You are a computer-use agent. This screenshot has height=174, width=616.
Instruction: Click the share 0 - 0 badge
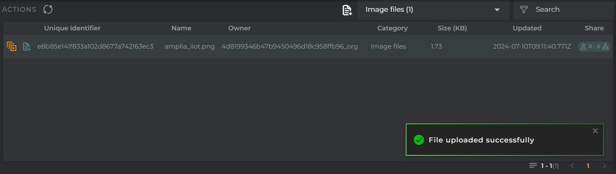[x=594, y=47]
